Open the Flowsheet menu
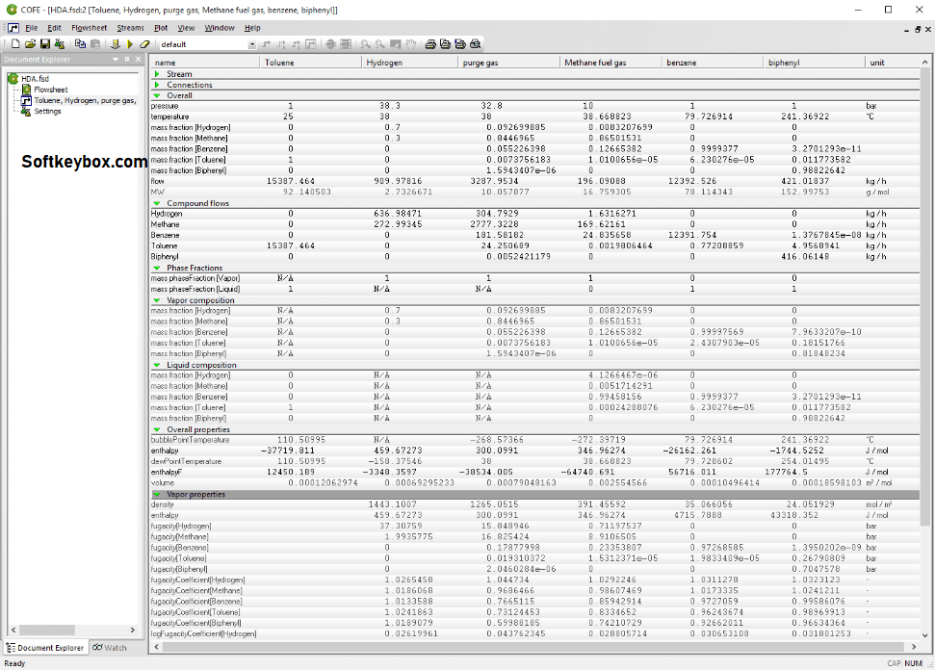The height and width of the screenshot is (670, 935). tap(90, 28)
